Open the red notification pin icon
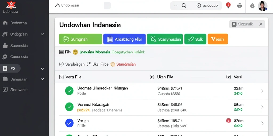The height and width of the screenshot is (136, 273). [228, 5]
